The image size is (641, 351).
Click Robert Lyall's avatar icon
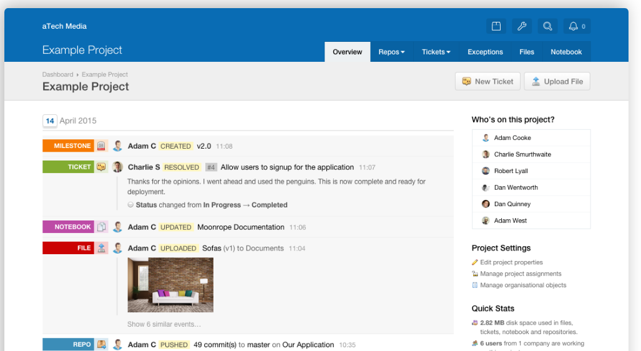[486, 171]
